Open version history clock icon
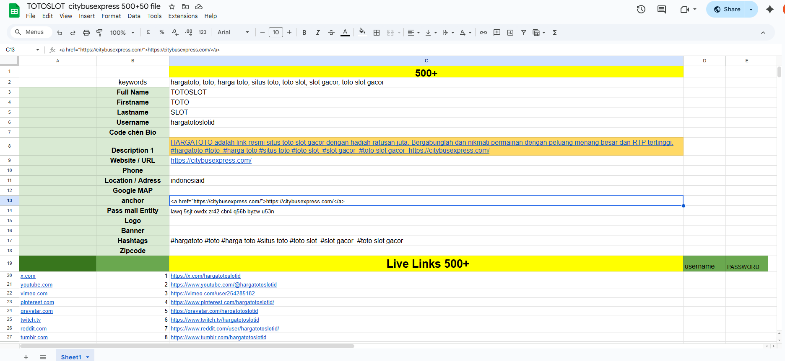785x361 pixels. pyautogui.click(x=641, y=9)
